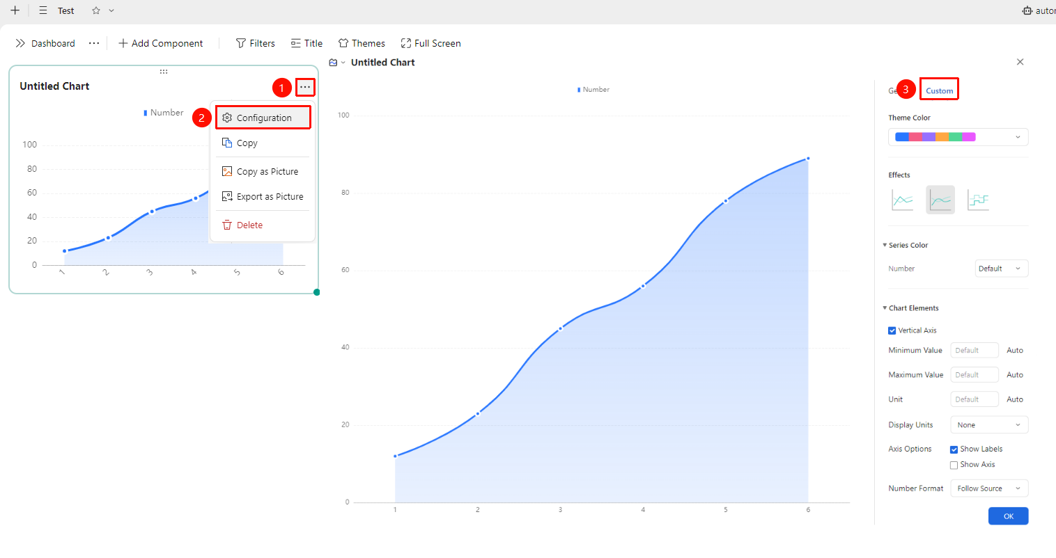Open the Number Format dropdown
The height and width of the screenshot is (558, 1056).
point(989,488)
